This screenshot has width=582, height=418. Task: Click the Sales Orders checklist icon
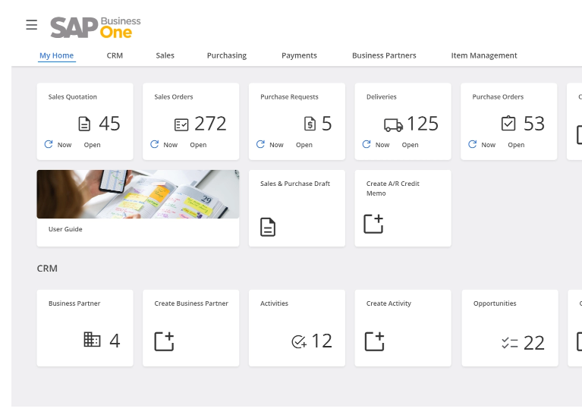pyautogui.click(x=181, y=124)
